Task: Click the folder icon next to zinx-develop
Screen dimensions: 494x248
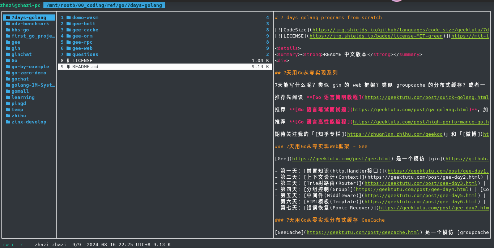Action: 8,122
